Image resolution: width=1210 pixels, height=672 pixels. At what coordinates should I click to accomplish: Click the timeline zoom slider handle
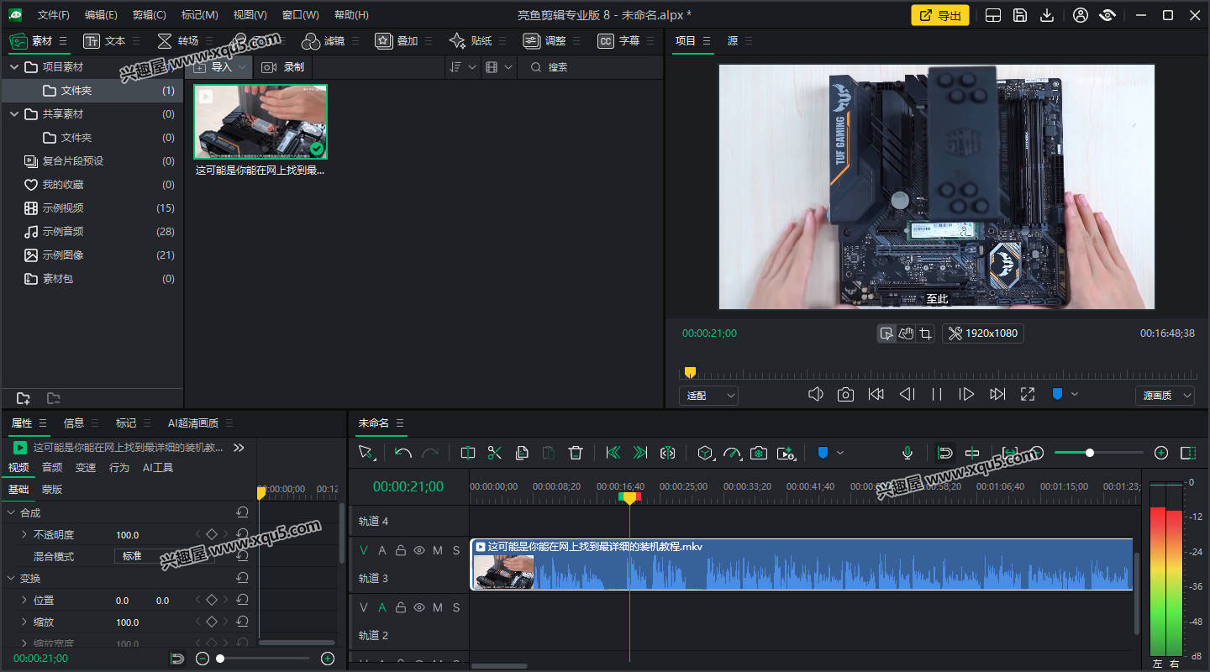(1089, 453)
